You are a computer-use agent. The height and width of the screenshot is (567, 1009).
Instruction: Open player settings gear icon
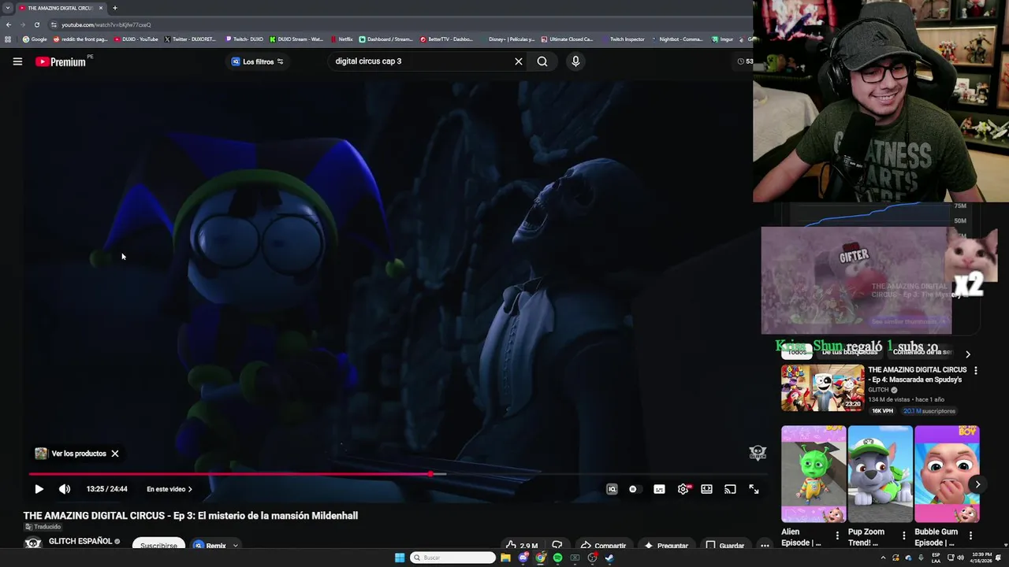point(683,489)
